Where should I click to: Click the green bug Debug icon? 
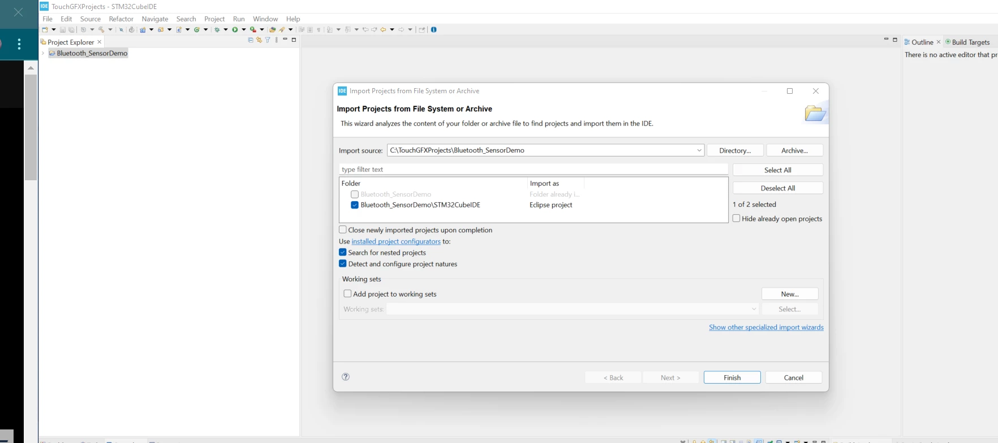pyautogui.click(x=217, y=29)
